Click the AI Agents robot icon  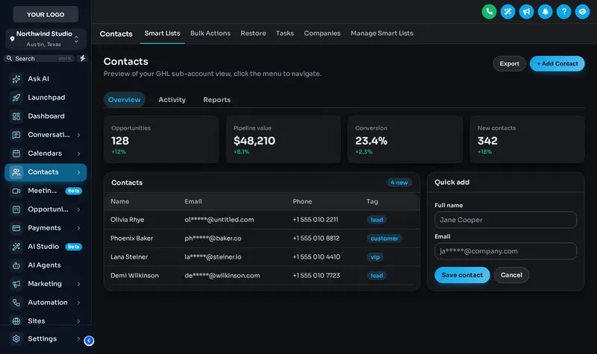click(x=16, y=265)
